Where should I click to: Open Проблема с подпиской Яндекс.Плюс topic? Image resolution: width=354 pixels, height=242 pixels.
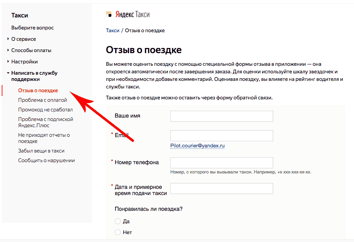pos(45,122)
